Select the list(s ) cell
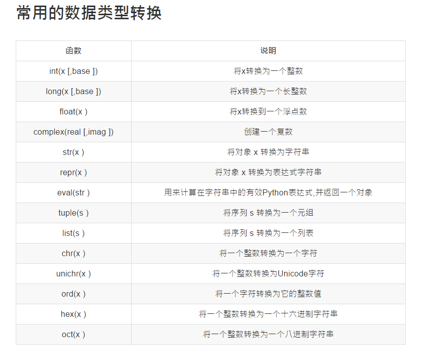This screenshot has width=427, height=363. (x=73, y=233)
